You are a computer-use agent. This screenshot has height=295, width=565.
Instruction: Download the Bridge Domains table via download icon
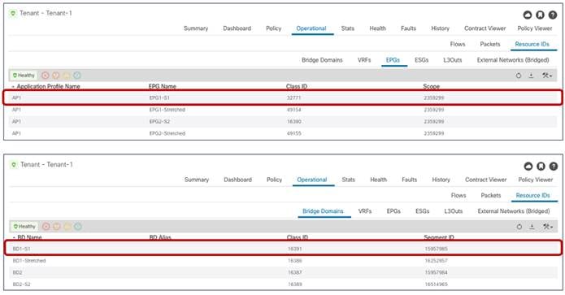[x=532, y=227]
